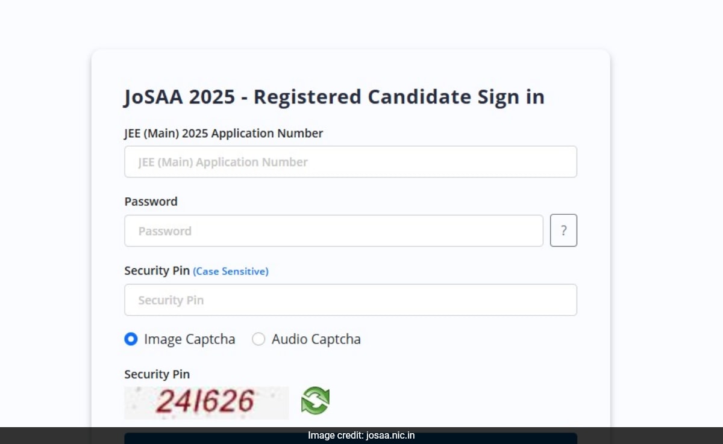The width and height of the screenshot is (723, 444).
Task: Click the Registered Candidate Sign in heading words
Action: pos(399,97)
